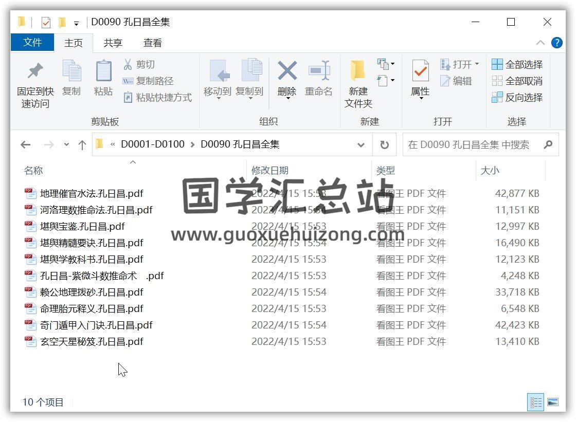Screen dimensions: 576x422
Task: Click the Delete icon in ribbon
Action: click(287, 71)
